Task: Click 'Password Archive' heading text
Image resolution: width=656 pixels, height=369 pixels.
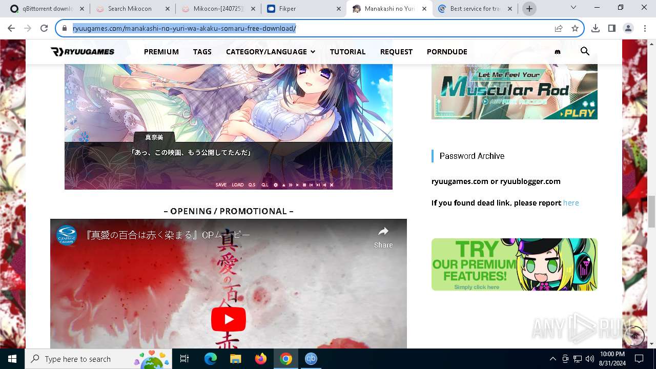Action: (x=472, y=156)
